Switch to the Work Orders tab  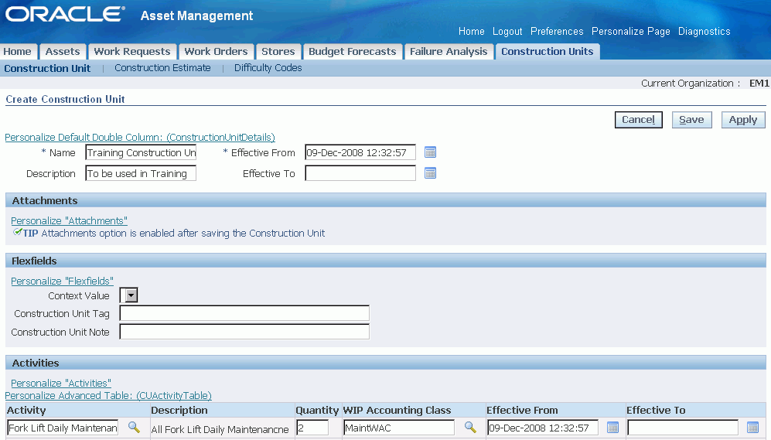tap(216, 52)
